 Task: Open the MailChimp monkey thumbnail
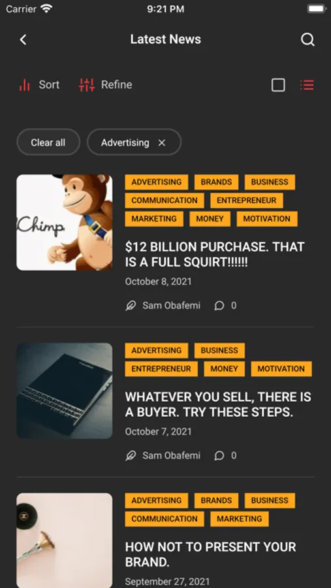[65, 222]
